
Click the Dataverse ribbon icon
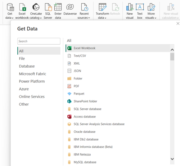(x=70, y=7)
